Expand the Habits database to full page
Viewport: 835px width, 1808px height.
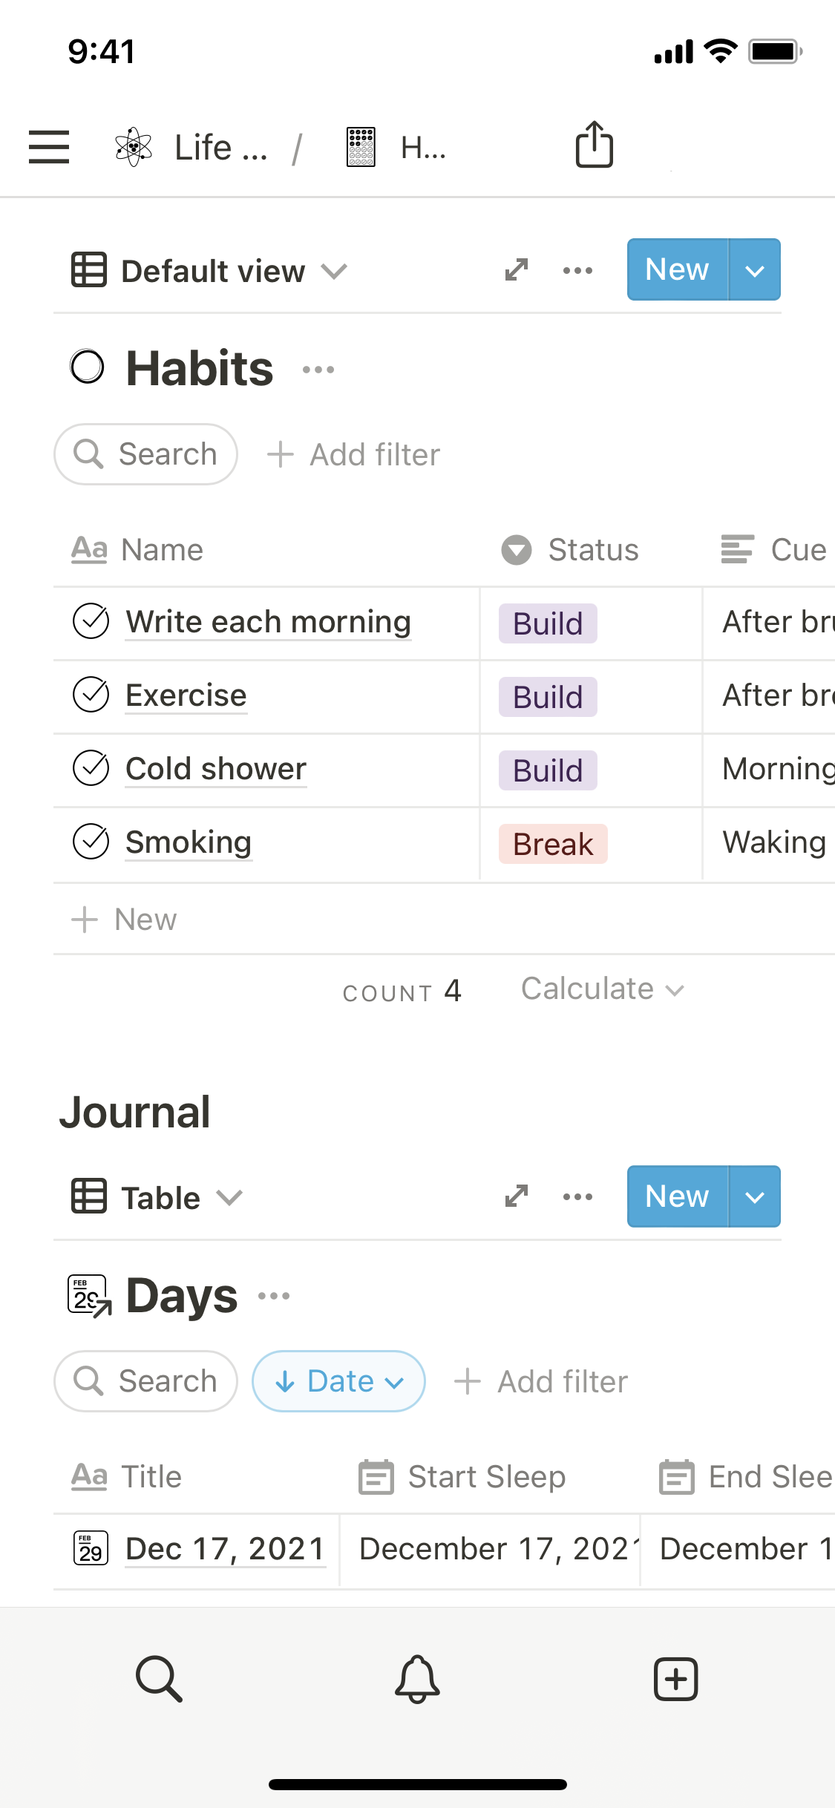tap(516, 270)
